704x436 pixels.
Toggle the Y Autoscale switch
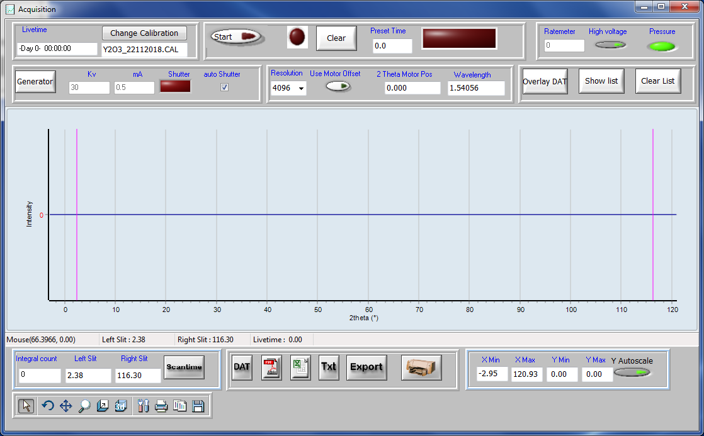pyautogui.click(x=632, y=372)
